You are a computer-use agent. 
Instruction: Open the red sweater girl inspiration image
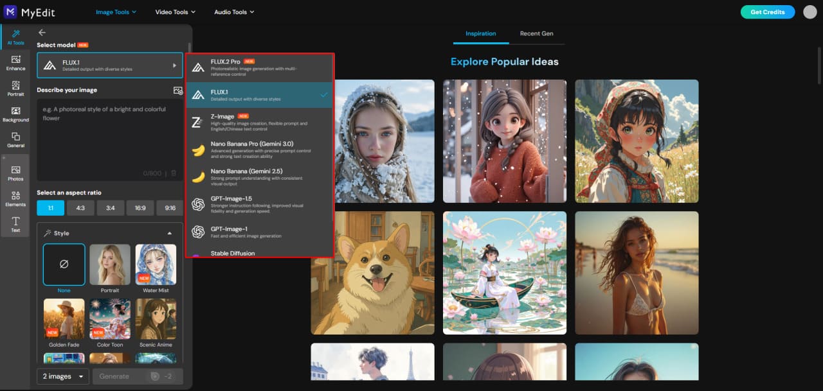tap(505, 141)
